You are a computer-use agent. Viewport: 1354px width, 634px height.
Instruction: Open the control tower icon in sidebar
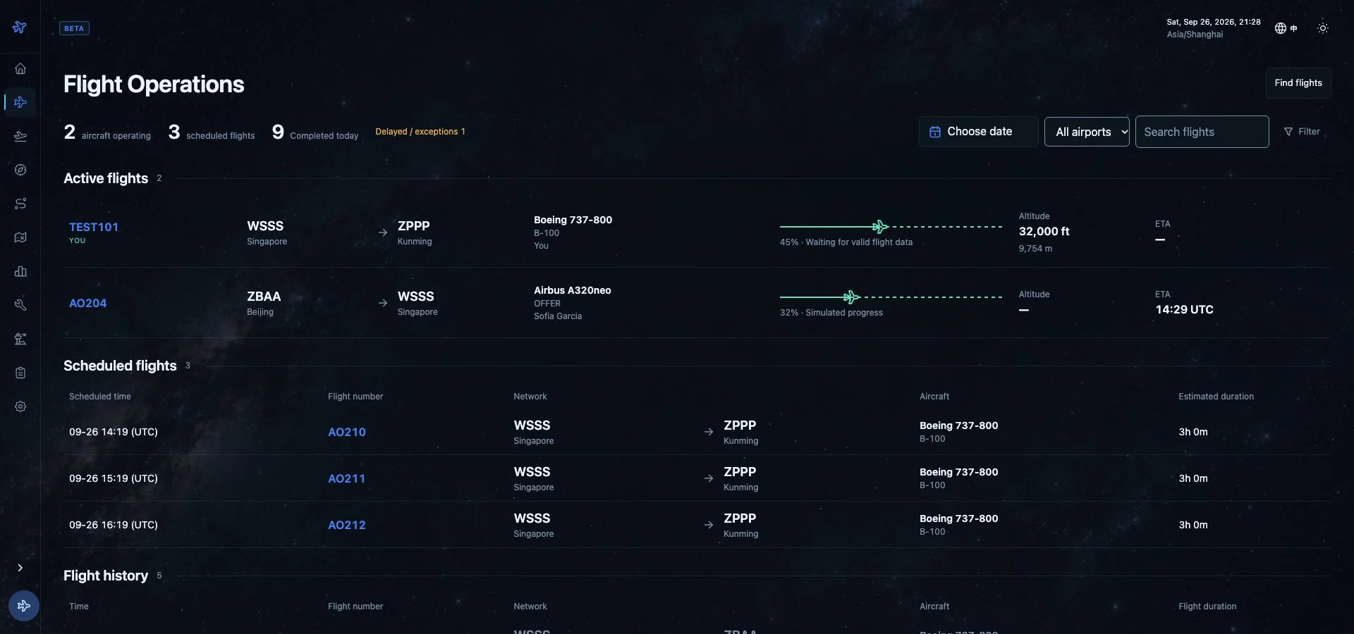pyautogui.click(x=20, y=339)
